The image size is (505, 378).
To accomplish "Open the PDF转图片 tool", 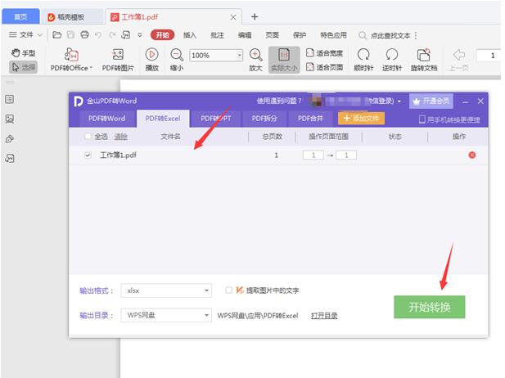I will (118, 60).
